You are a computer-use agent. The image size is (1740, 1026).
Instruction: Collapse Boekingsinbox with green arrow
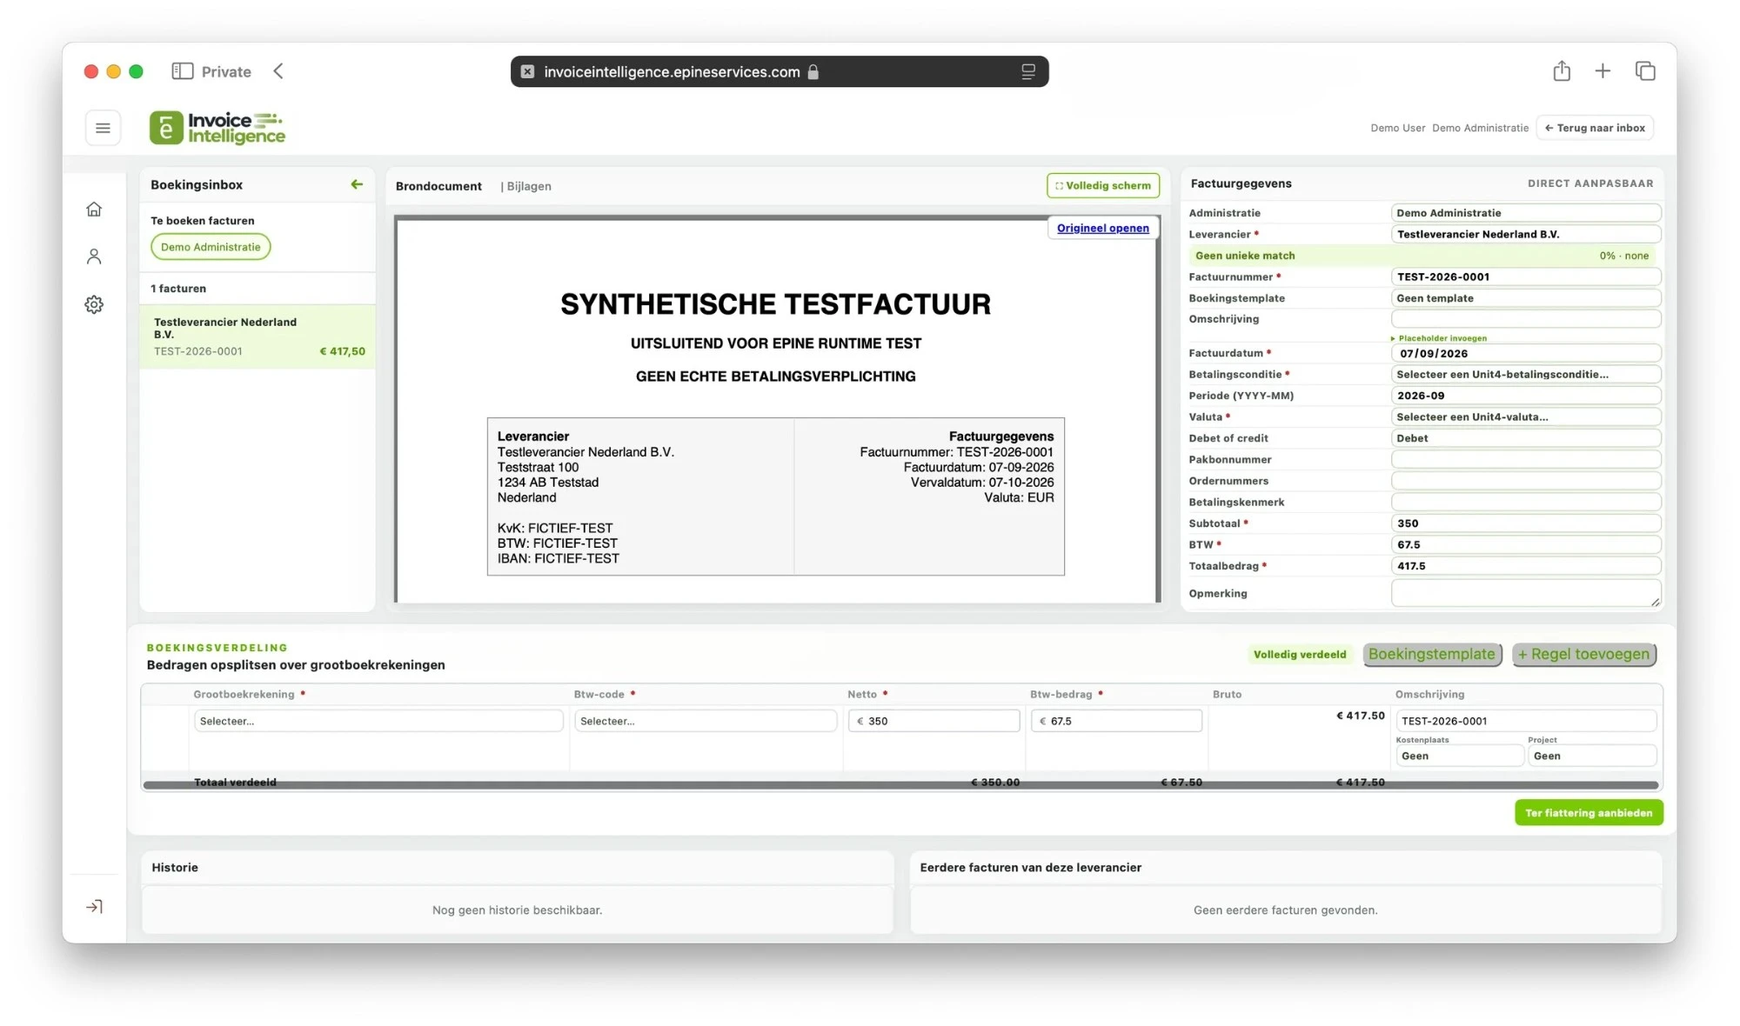[357, 184]
